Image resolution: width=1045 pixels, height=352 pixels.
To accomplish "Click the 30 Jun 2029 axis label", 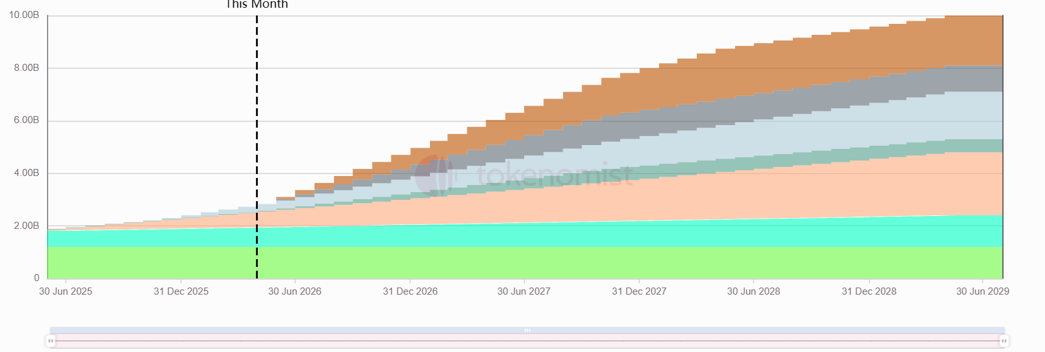I will click(982, 291).
